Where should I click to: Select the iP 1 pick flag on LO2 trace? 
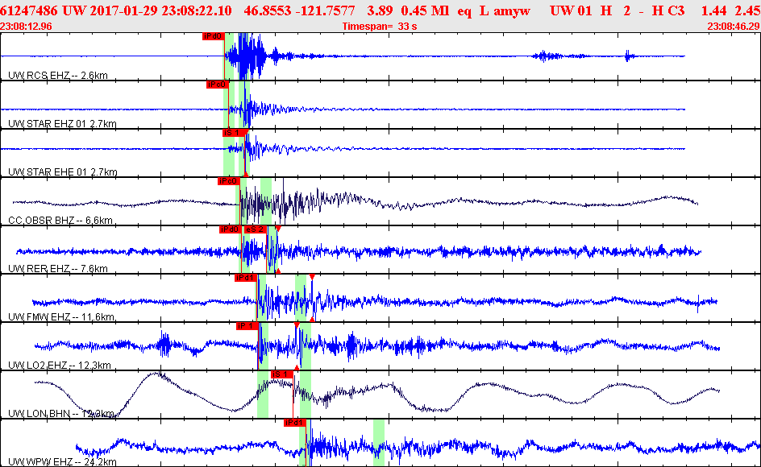247,326
